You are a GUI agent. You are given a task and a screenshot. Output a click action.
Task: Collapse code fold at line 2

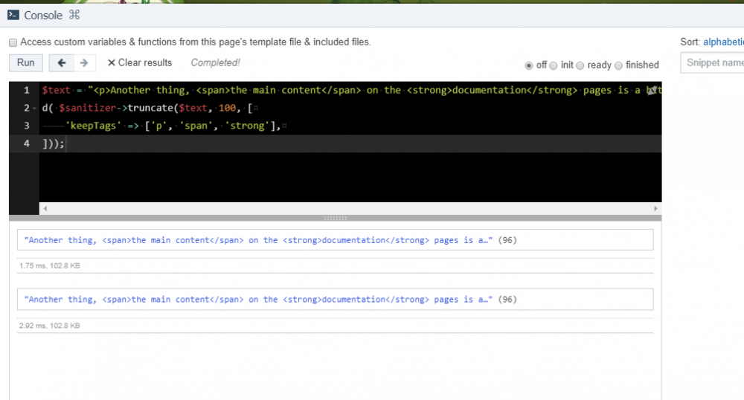[x=35, y=109]
